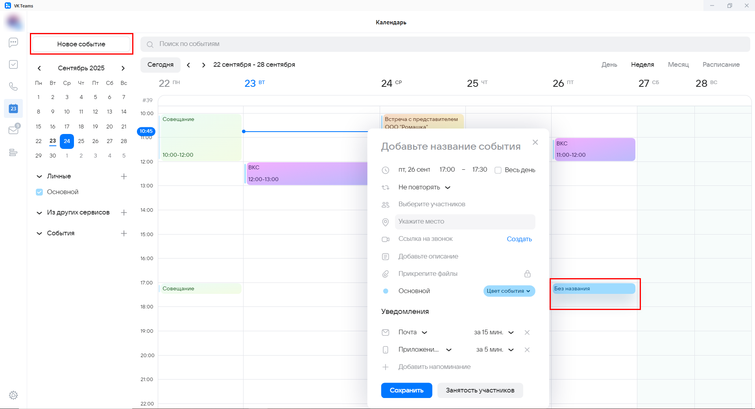
Task: Open the Chats icon in left sidebar
Action: [13, 42]
